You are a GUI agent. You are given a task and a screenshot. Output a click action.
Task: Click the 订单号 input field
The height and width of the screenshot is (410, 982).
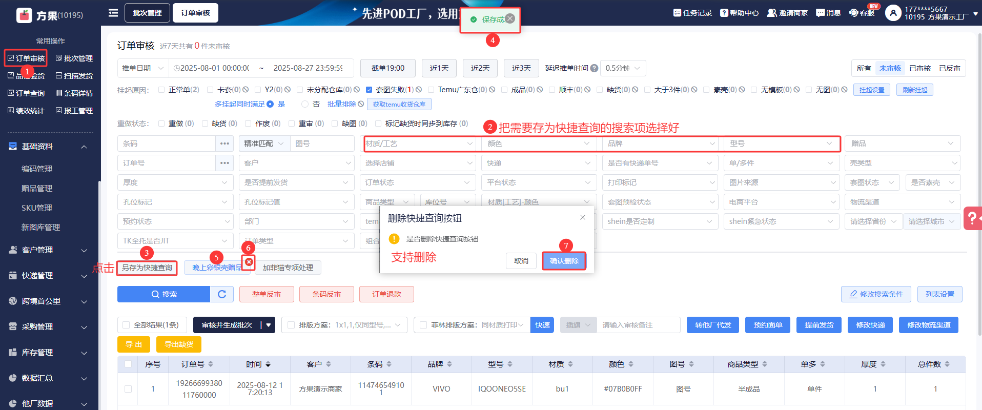(x=166, y=163)
